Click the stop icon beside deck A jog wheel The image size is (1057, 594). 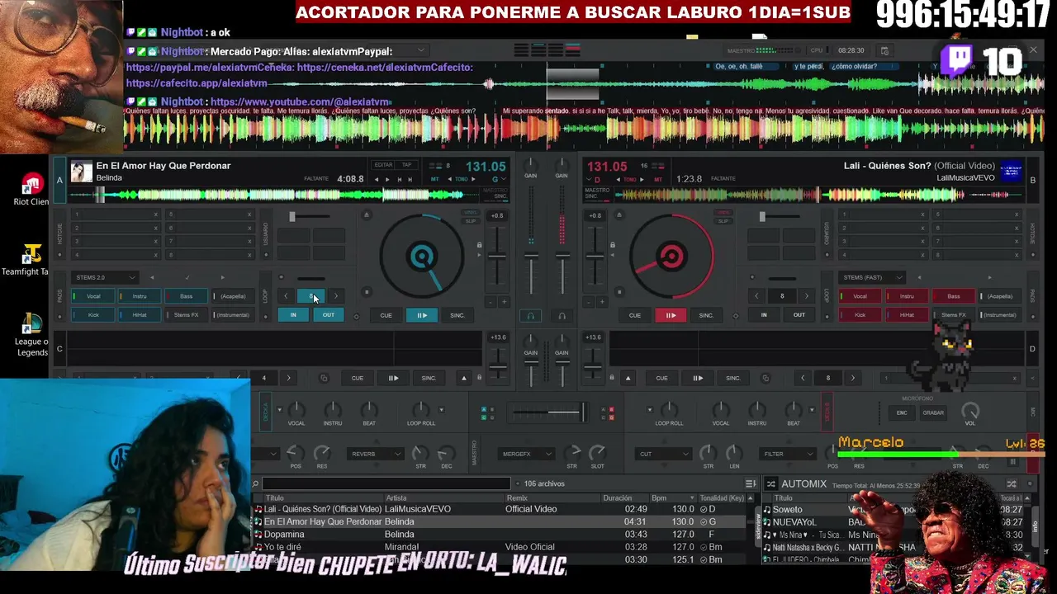pos(367,292)
